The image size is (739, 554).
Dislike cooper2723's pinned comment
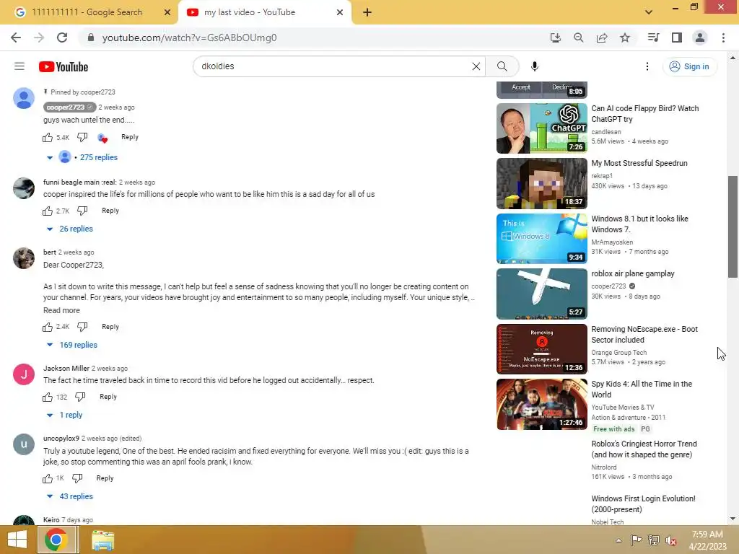82,137
